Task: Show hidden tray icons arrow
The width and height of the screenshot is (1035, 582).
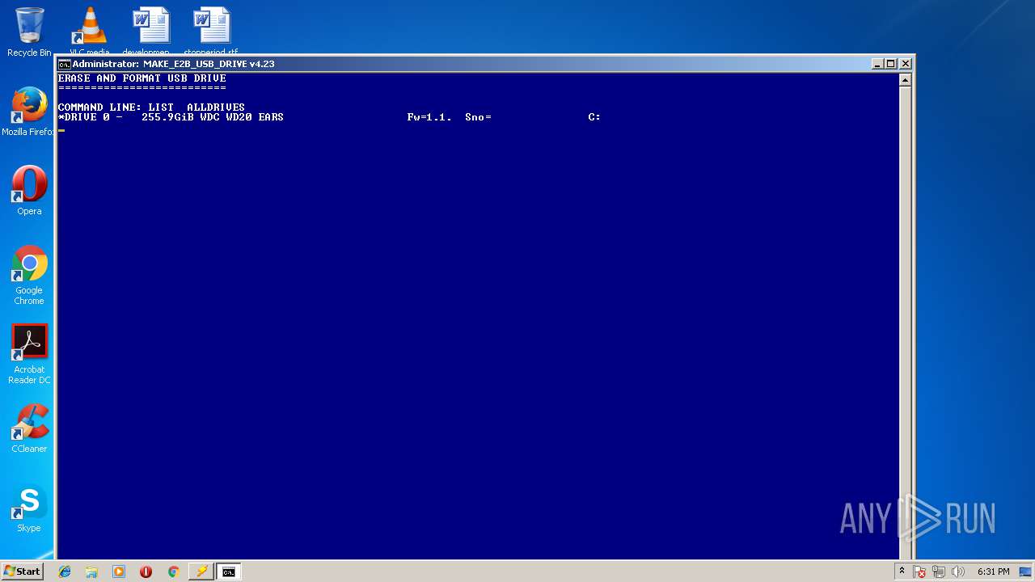Action: coord(902,571)
